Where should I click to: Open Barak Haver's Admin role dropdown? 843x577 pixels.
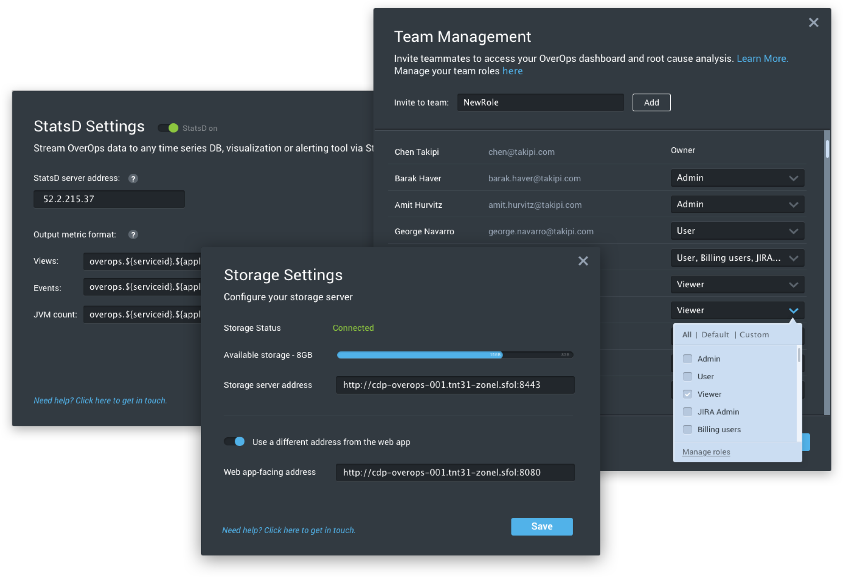point(737,178)
